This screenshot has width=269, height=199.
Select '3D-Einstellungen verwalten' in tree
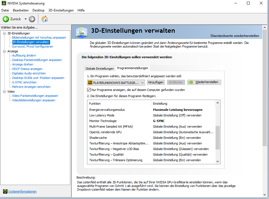tap(31, 42)
